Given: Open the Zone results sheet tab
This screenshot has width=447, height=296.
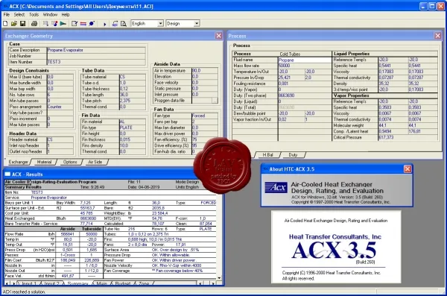Looking at the screenshot, I should pos(144,283).
